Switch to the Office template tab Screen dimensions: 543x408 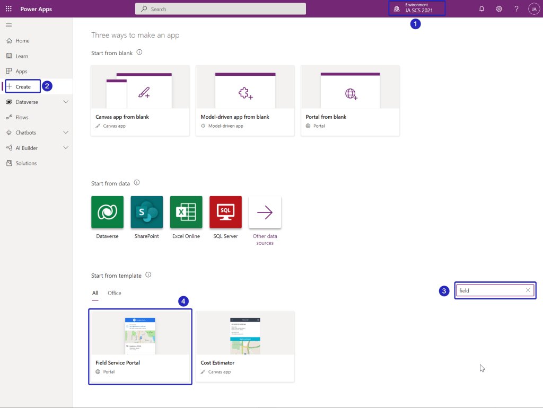point(115,293)
